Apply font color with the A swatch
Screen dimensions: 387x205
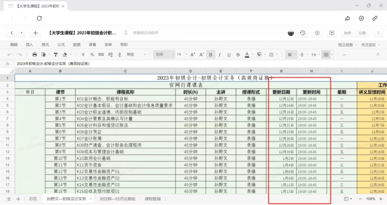(x=247, y=55)
